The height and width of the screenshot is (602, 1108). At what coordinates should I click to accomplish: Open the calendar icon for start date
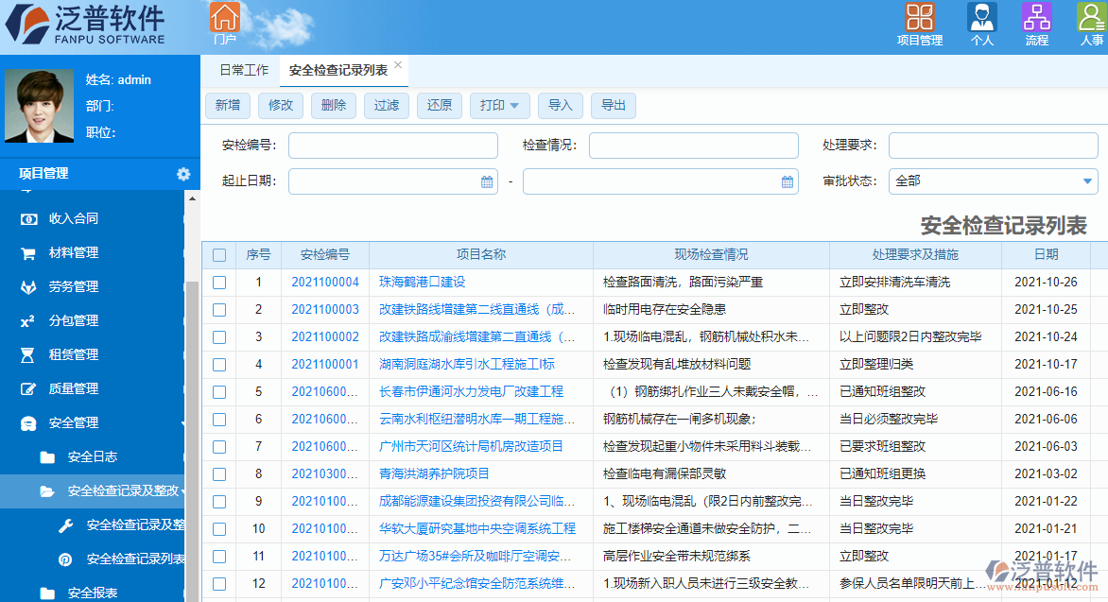point(487,181)
